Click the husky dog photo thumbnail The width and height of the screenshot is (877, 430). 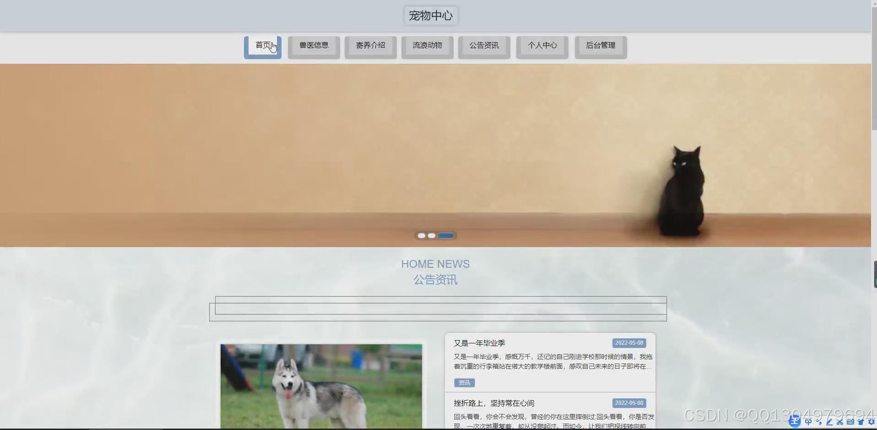click(321, 386)
